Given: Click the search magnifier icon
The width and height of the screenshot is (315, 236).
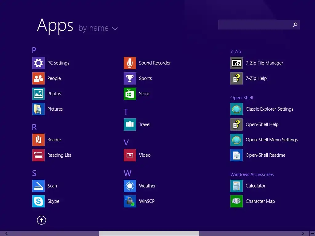Looking at the screenshot, I should [295, 25].
